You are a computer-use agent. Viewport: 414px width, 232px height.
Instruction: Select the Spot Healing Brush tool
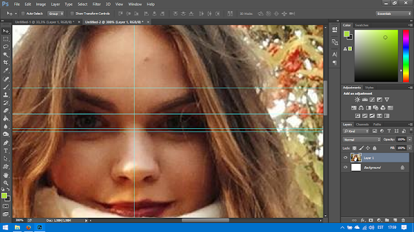[x=6, y=79]
